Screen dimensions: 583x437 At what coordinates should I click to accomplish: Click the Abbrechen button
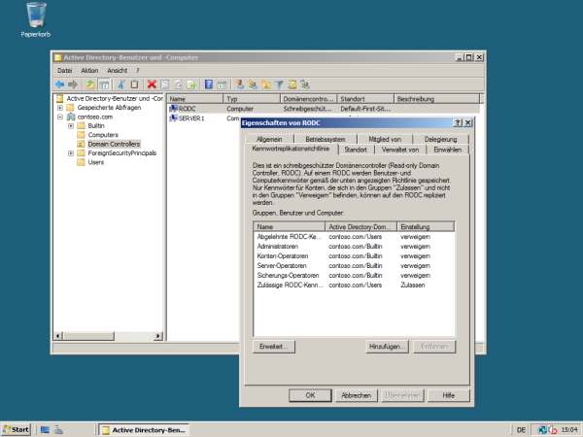click(x=357, y=395)
